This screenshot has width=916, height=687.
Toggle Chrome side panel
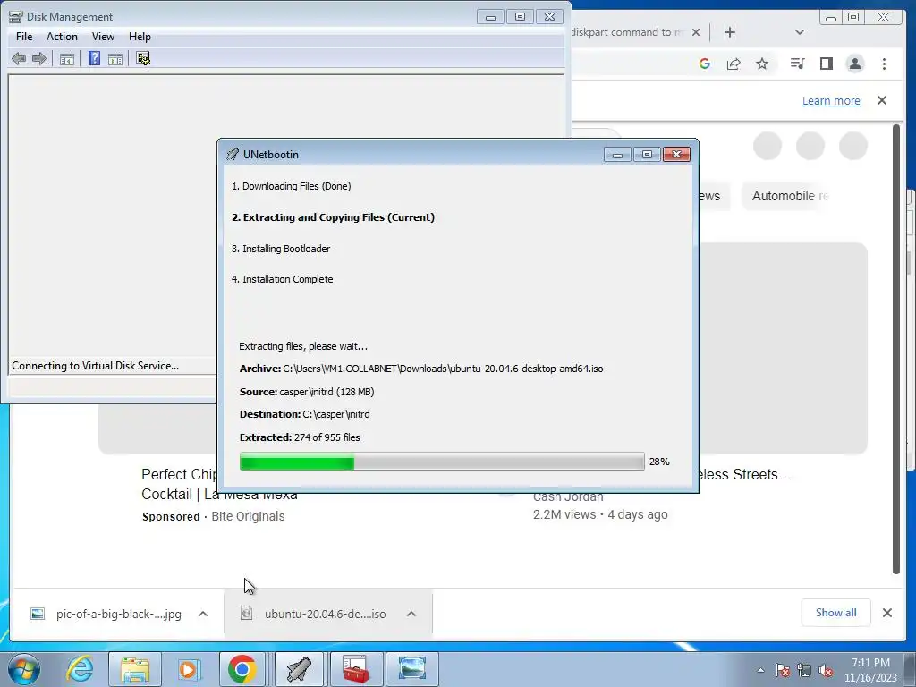tap(826, 64)
